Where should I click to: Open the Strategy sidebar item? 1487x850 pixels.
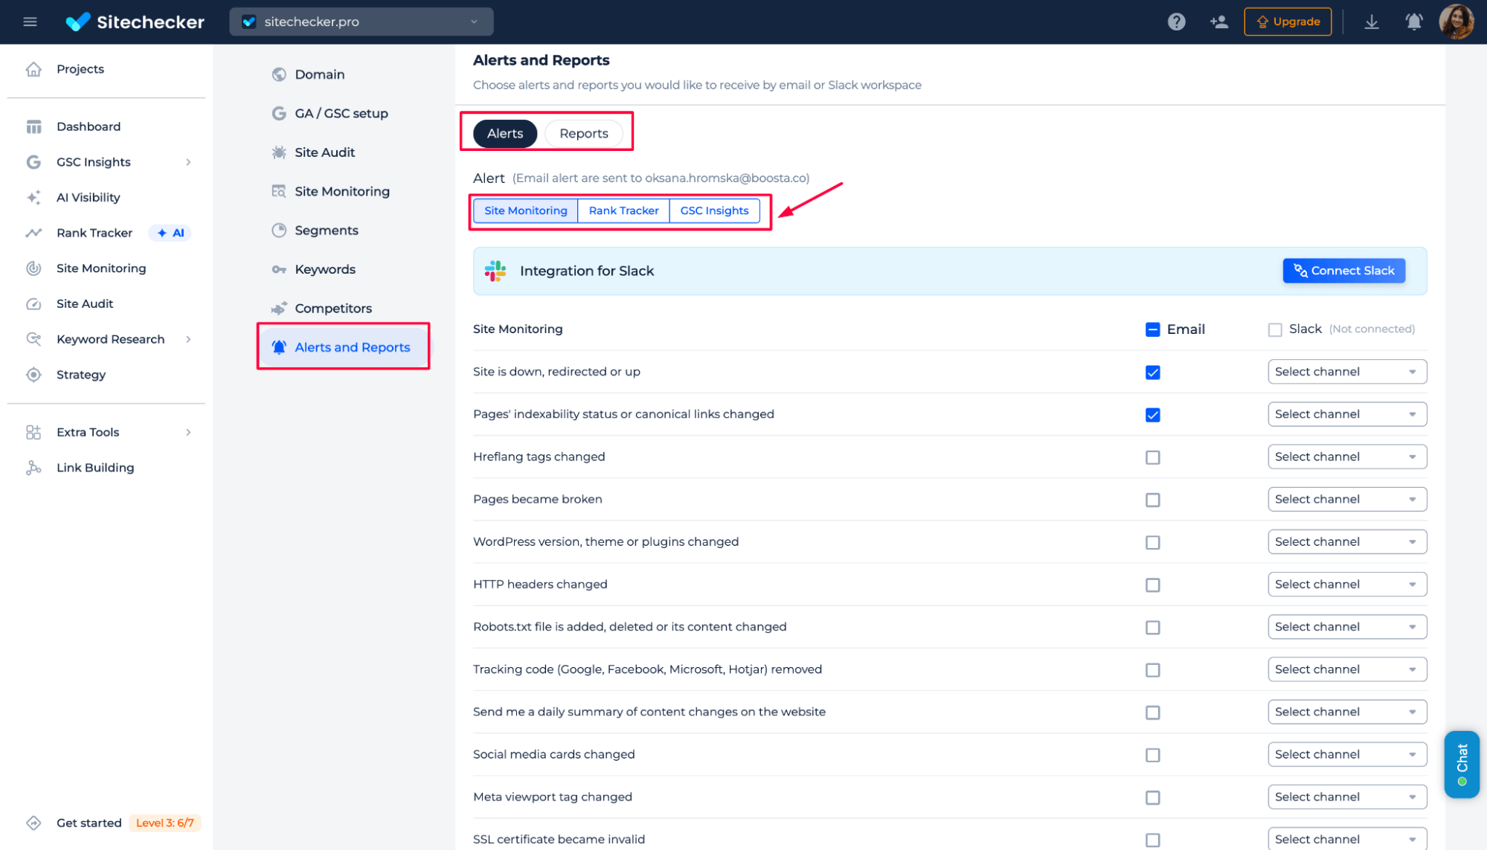click(x=80, y=375)
